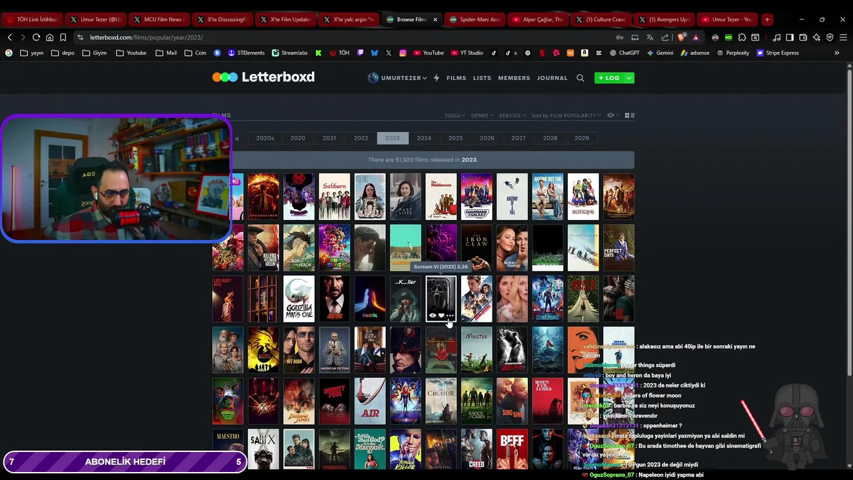Click the Brave Shields lion icon
Screen dimensions: 853x480
click(x=681, y=37)
